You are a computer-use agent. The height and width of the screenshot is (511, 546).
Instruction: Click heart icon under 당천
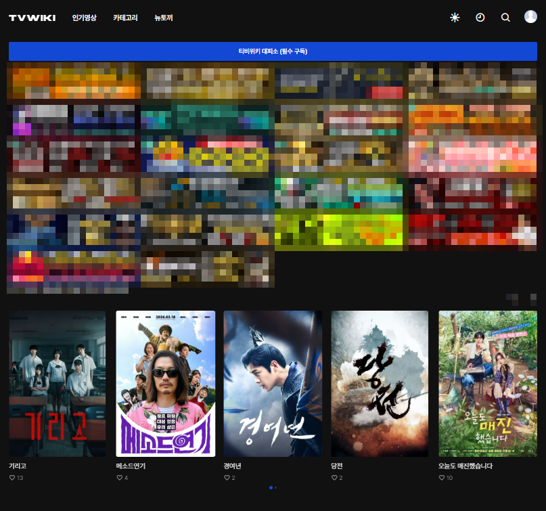pos(334,478)
